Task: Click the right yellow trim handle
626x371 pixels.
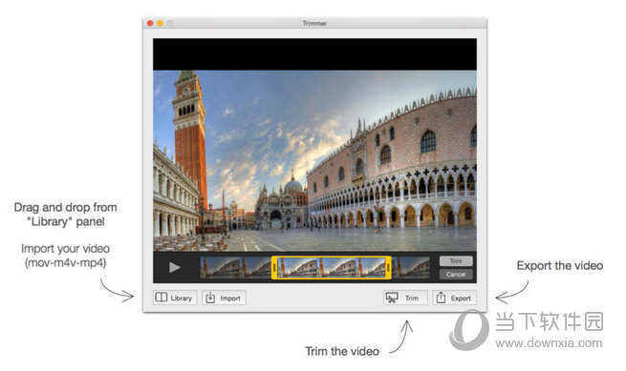Action: click(x=388, y=267)
